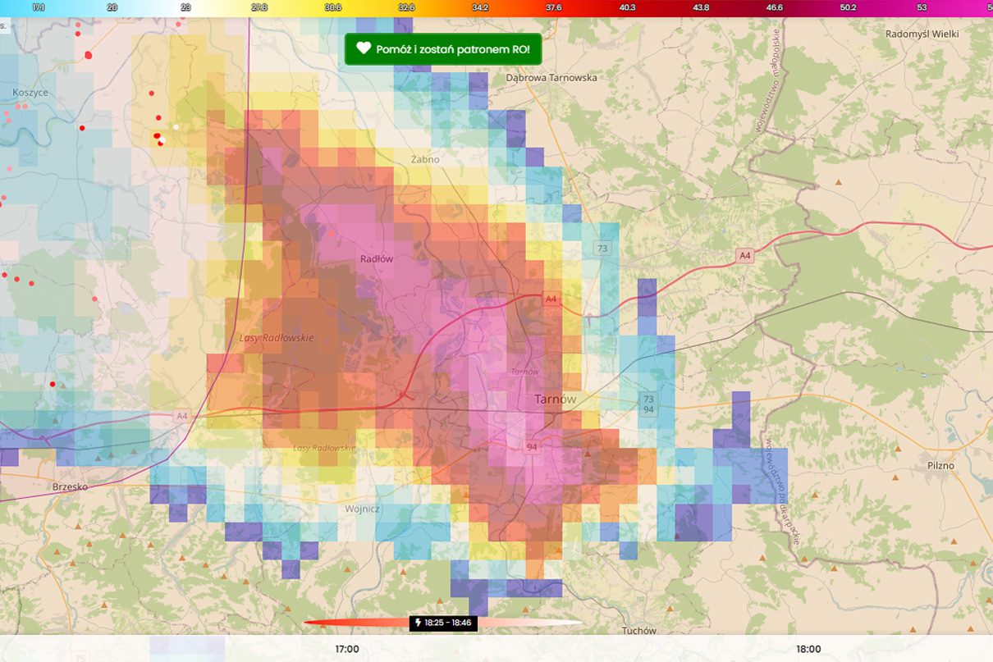Click the A4 shield near Brzesko
Screen dimensions: 993x662
[x=181, y=416]
